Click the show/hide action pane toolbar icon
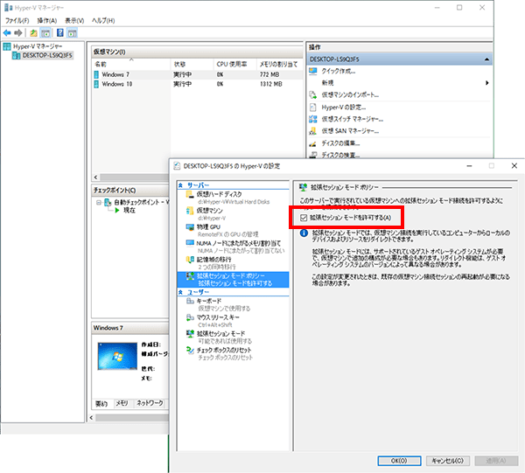This screenshot has width=525, height=473. click(72, 32)
